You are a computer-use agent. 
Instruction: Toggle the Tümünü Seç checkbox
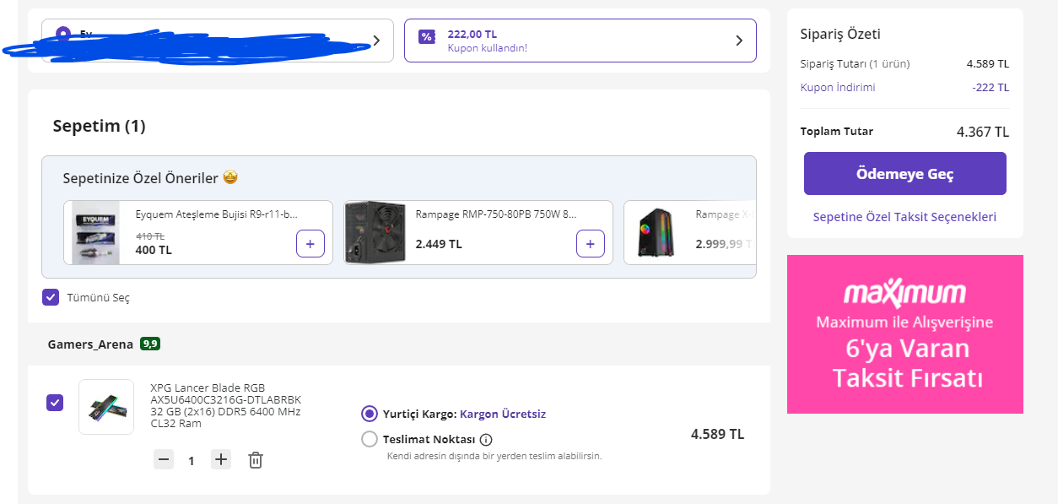point(51,297)
